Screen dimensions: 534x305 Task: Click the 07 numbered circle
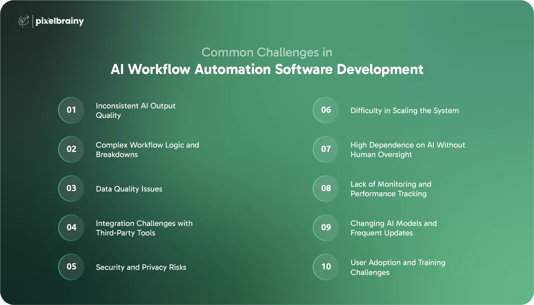pyautogui.click(x=326, y=149)
